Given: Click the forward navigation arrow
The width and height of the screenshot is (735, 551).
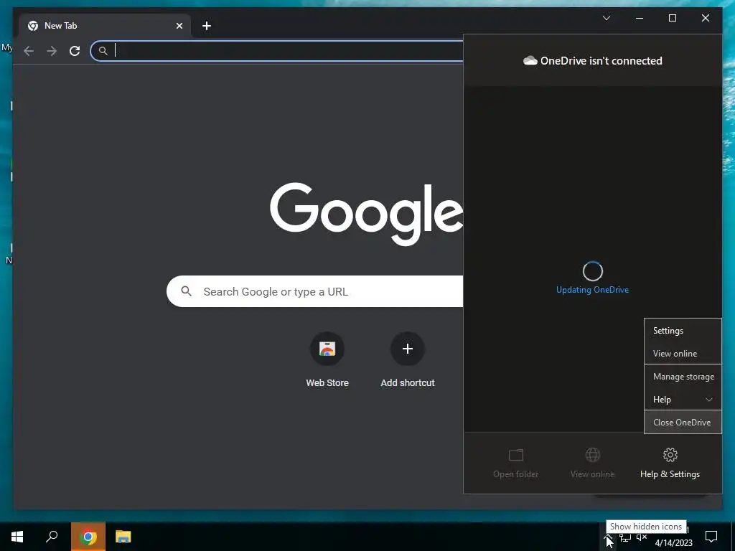Looking at the screenshot, I should 52,51.
